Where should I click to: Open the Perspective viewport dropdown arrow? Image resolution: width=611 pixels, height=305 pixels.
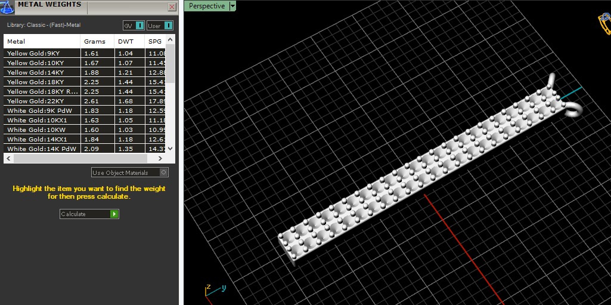232,6
